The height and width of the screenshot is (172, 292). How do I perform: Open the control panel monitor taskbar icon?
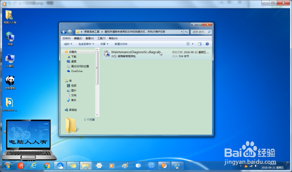coord(177,166)
